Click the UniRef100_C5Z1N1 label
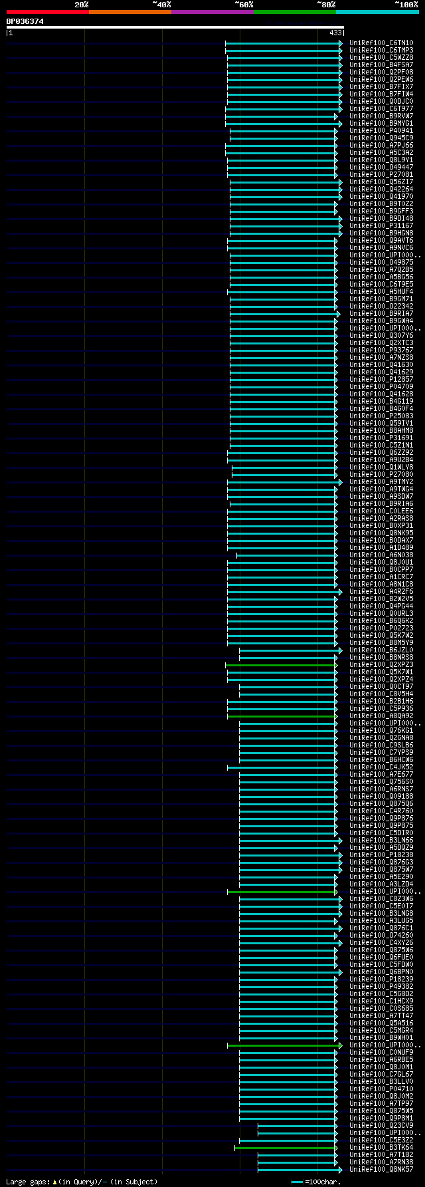The height and width of the screenshot is (1187, 425). click(381, 445)
